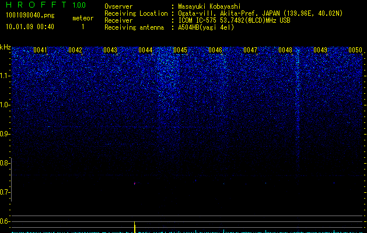Click the 0041 time marker

pyautogui.click(x=40, y=50)
